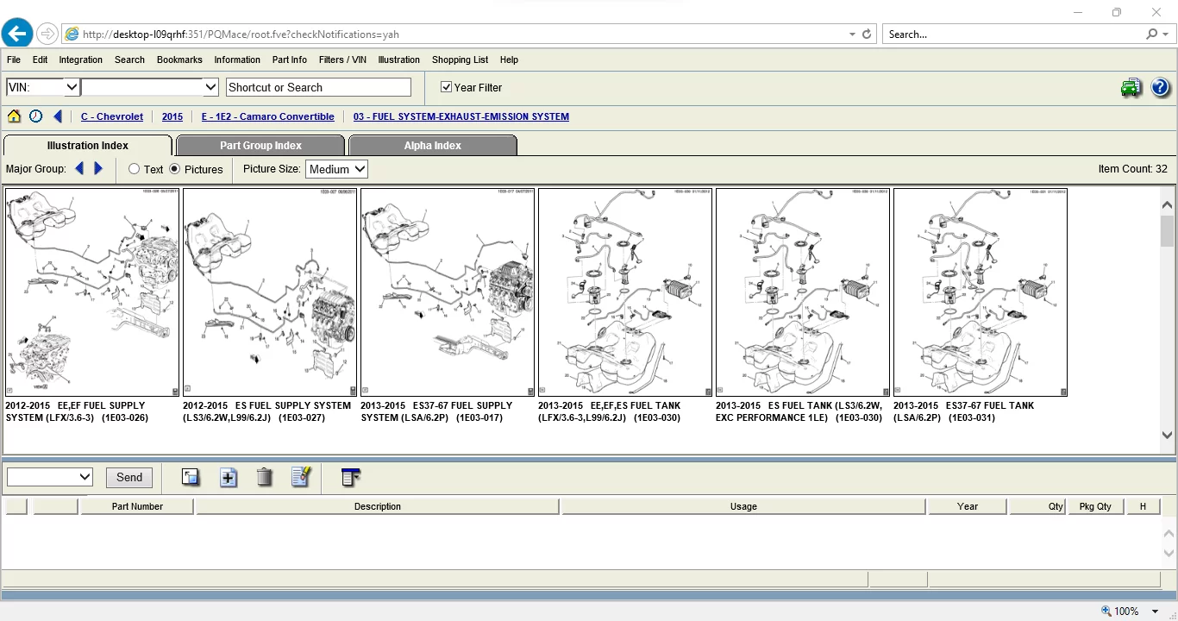Click the notes pencil icon

[300, 477]
